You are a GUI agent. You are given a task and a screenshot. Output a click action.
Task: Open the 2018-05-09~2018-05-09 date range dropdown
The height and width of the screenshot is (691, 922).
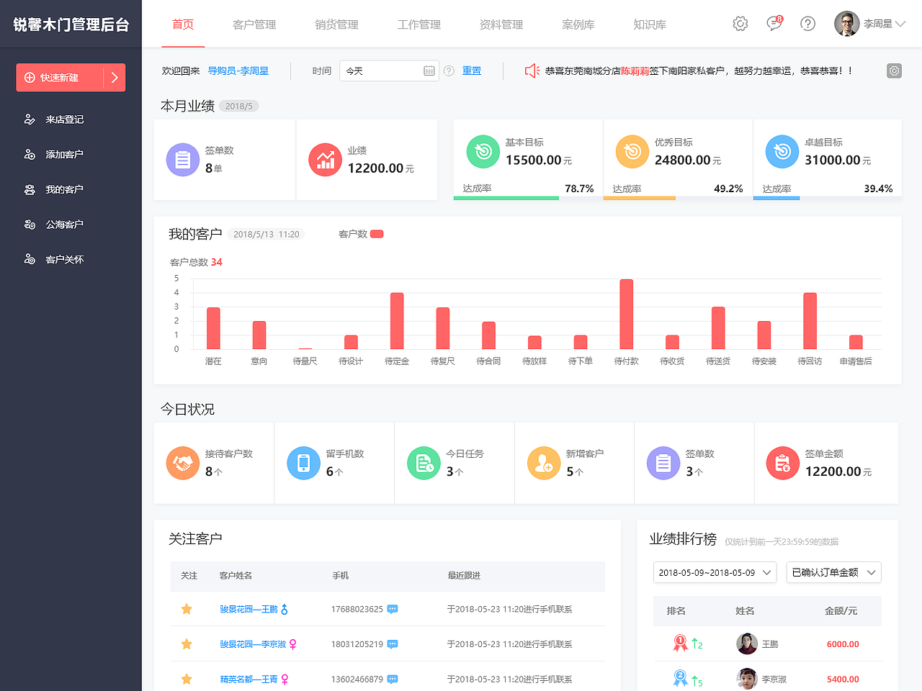tap(714, 572)
